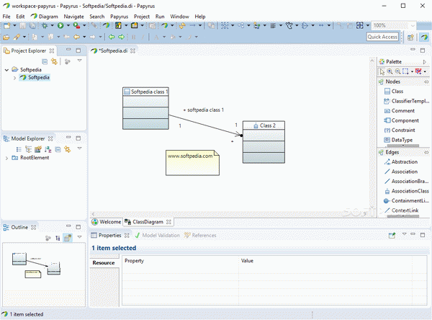Click the Zoom In tool in Palette
The width and height of the screenshot is (432, 320).
(x=390, y=71)
